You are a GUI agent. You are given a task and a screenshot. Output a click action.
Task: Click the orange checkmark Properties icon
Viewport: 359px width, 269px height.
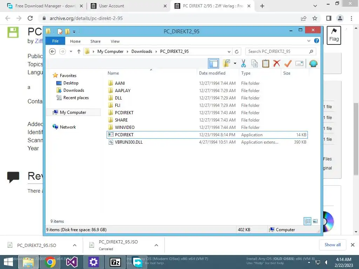288,63
